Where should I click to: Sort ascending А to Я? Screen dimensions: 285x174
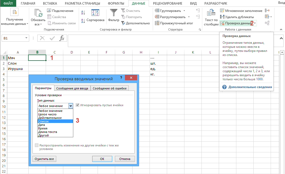tap(83, 12)
